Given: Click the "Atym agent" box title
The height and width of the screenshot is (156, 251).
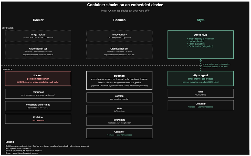Looking at the screenshot, I should tap(201, 75).
